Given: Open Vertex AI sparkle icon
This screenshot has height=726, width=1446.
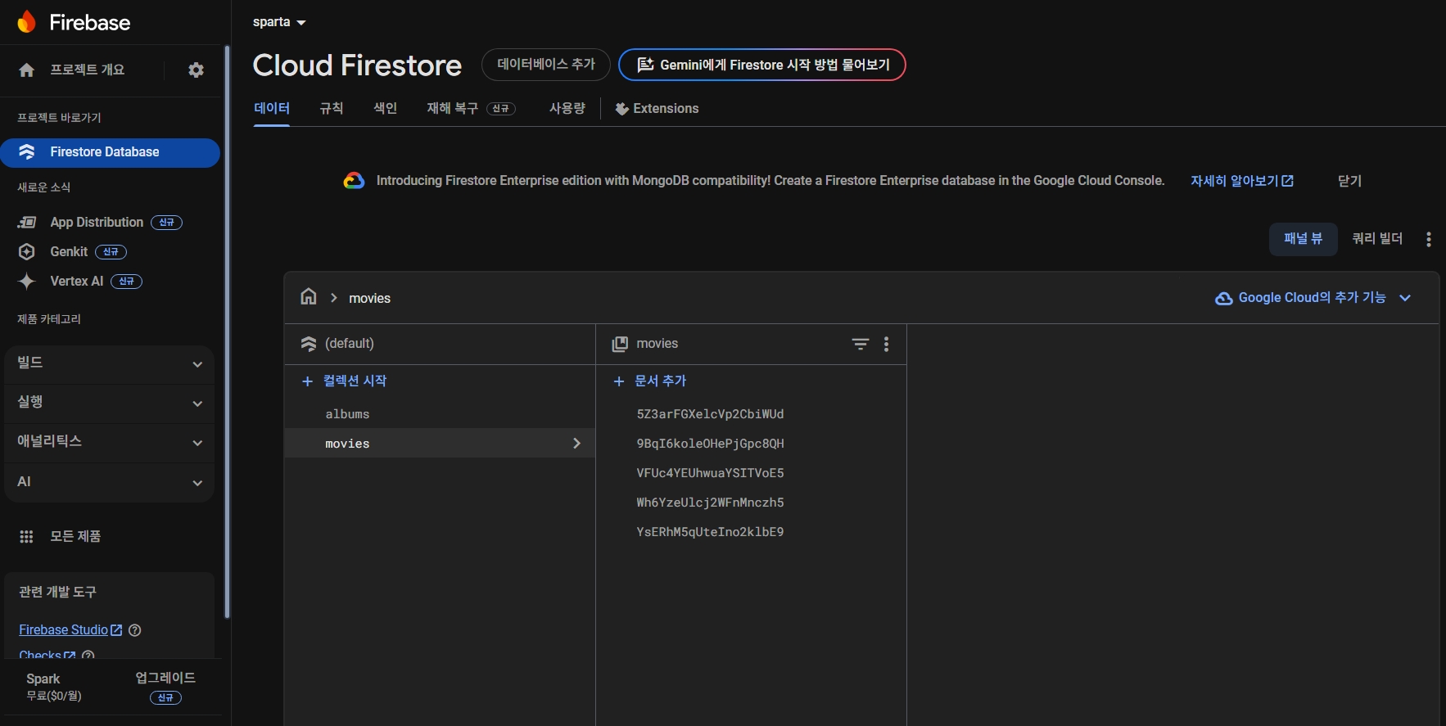Looking at the screenshot, I should point(27,282).
